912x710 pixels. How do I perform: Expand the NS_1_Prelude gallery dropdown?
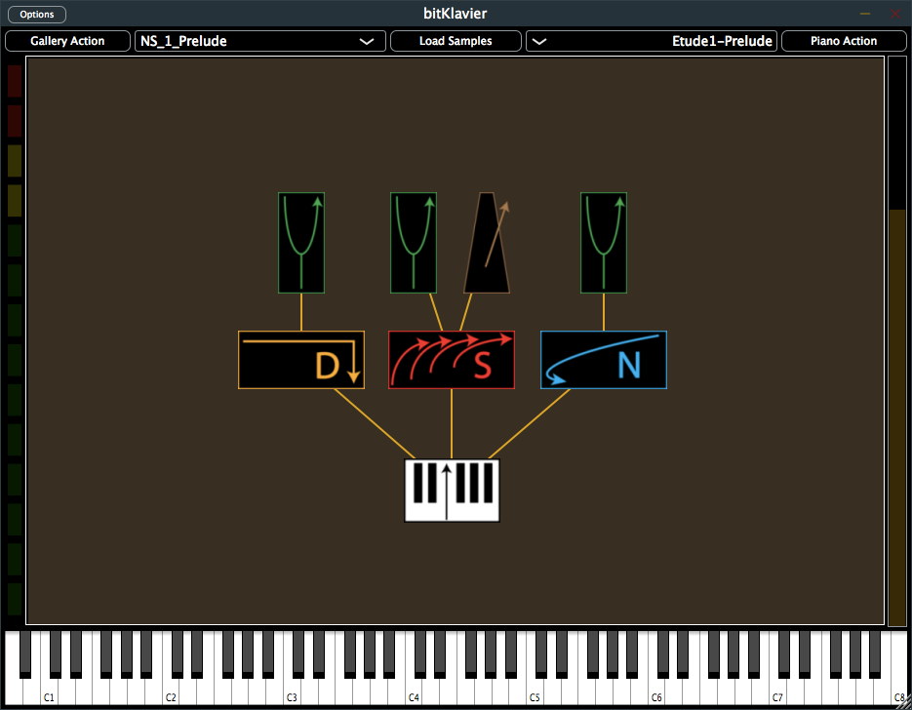[x=260, y=41]
